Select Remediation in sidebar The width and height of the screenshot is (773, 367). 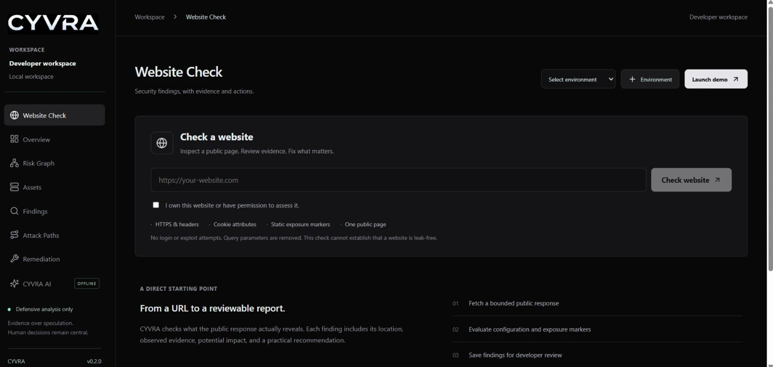[x=55, y=259]
